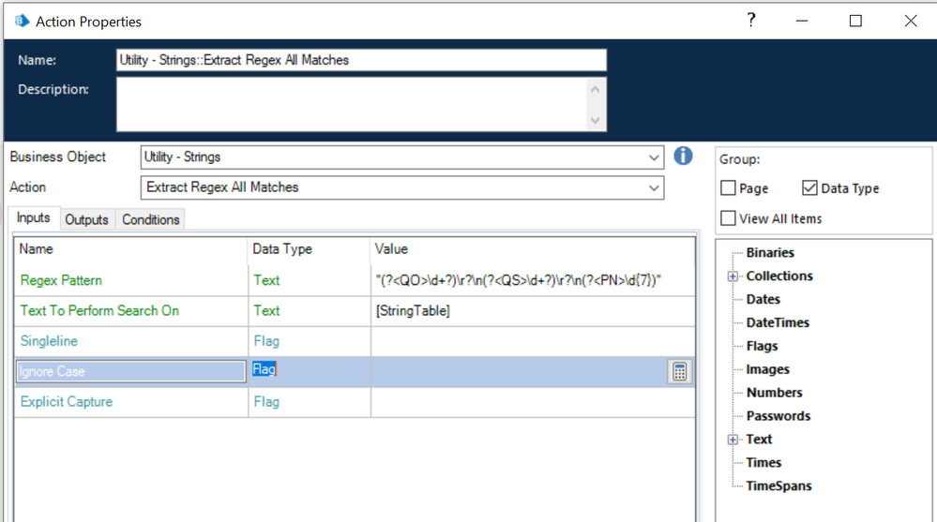The height and width of the screenshot is (522, 937).
Task: Uncheck the Data Type group checkbox
Action: tap(809, 188)
